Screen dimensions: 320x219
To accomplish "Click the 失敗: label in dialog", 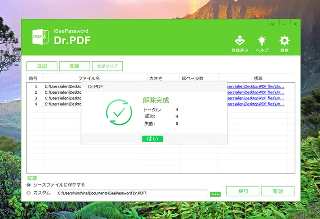I will [150, 124].
